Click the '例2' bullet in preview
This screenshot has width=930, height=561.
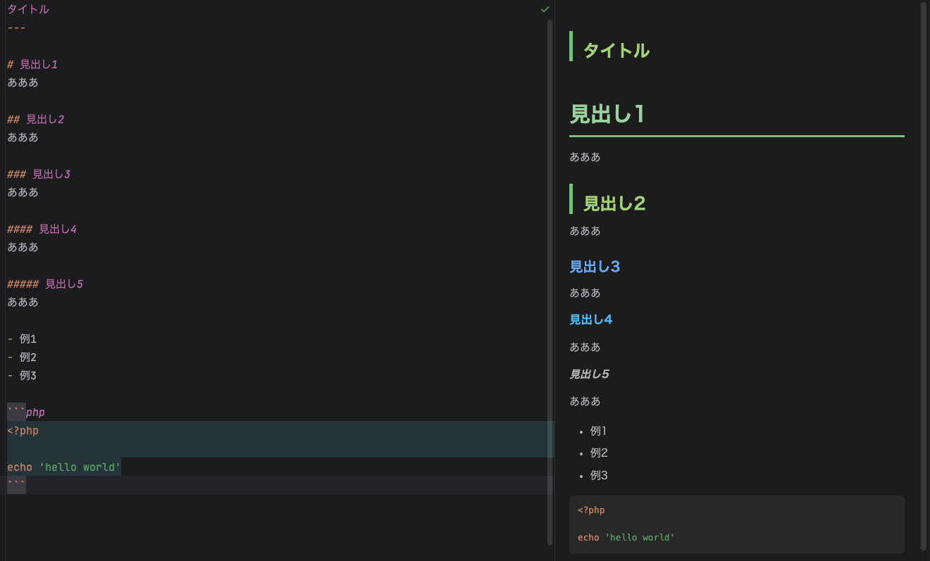coord(599,453)
